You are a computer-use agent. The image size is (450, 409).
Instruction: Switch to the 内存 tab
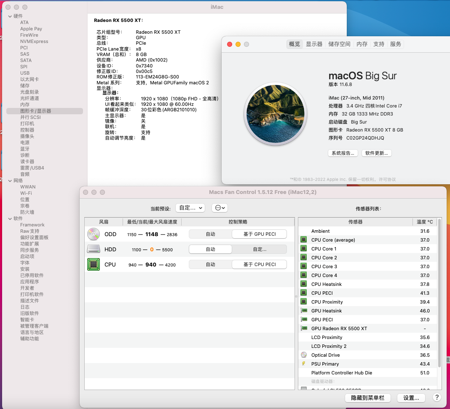coord(362,44)
